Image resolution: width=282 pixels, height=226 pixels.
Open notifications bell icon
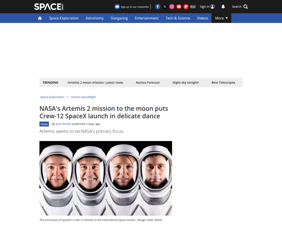(223, 7)
